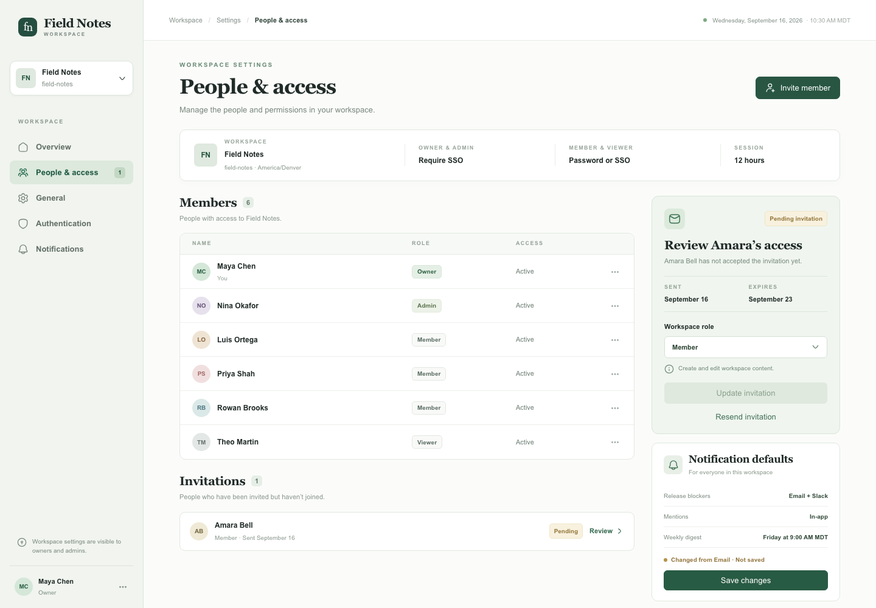The width and height of the screenshot is (876, 608).
Task: Click the AB avatar for Amara Bell
Action: coord(199,531)
